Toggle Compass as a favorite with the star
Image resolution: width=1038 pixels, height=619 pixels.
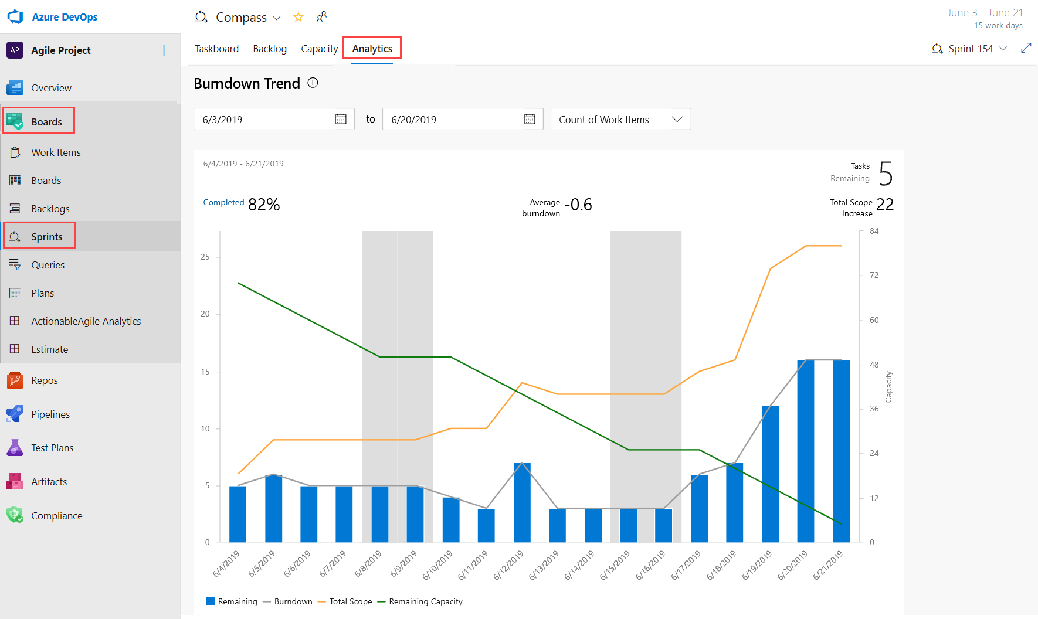tap(298, 17)
